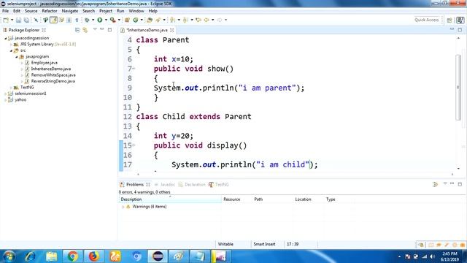This screenshot has width=467, height=263.
Task: Open the Run menu
Action: click(x=120, y=11)
